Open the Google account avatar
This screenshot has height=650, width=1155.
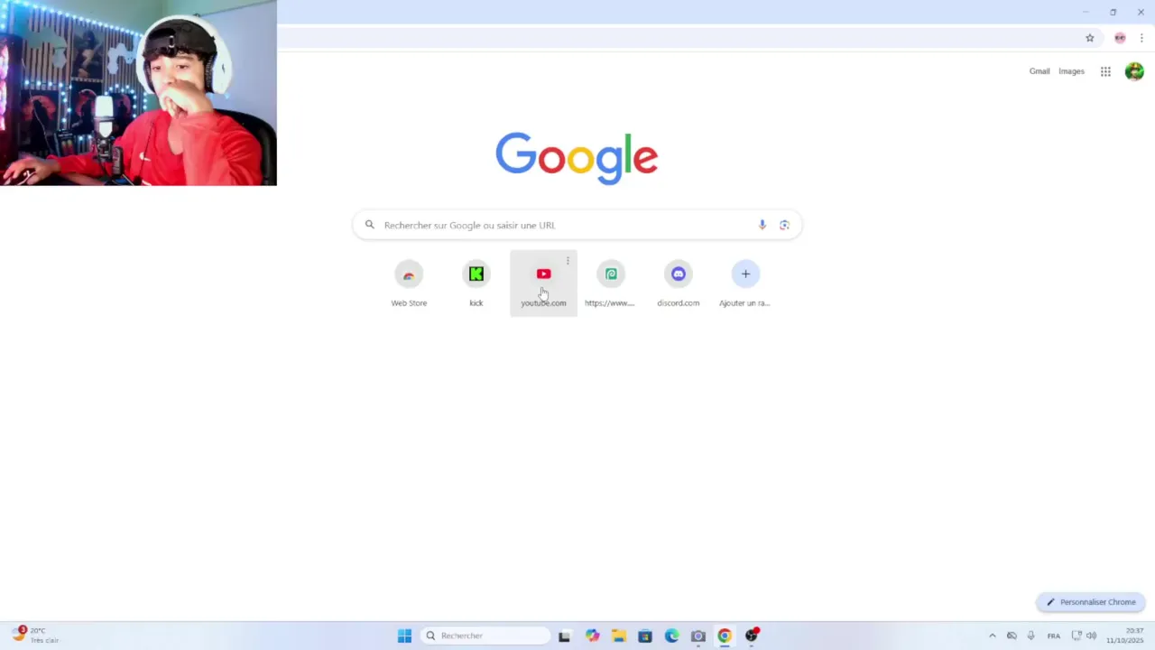click(x=1134, y=71)
